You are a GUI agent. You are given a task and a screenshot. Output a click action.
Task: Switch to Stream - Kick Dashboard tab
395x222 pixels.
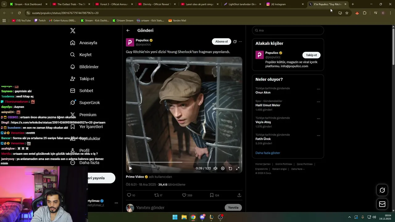point(28,4)
